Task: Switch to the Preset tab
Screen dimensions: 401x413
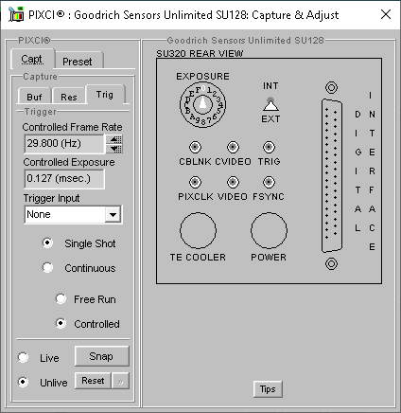Action: click(78, 61)
